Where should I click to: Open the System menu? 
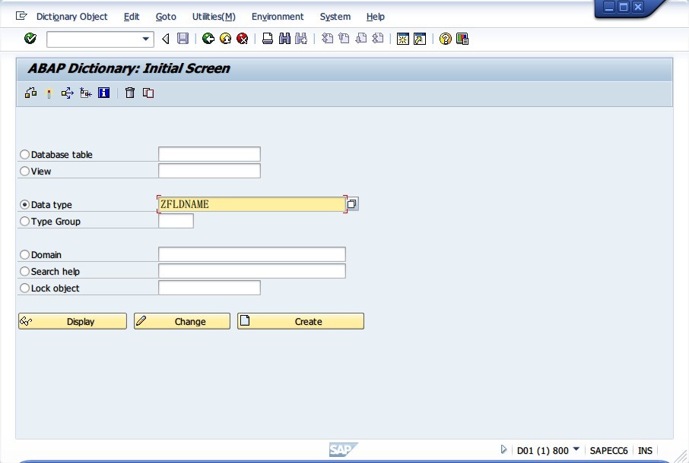coord(335,17)
